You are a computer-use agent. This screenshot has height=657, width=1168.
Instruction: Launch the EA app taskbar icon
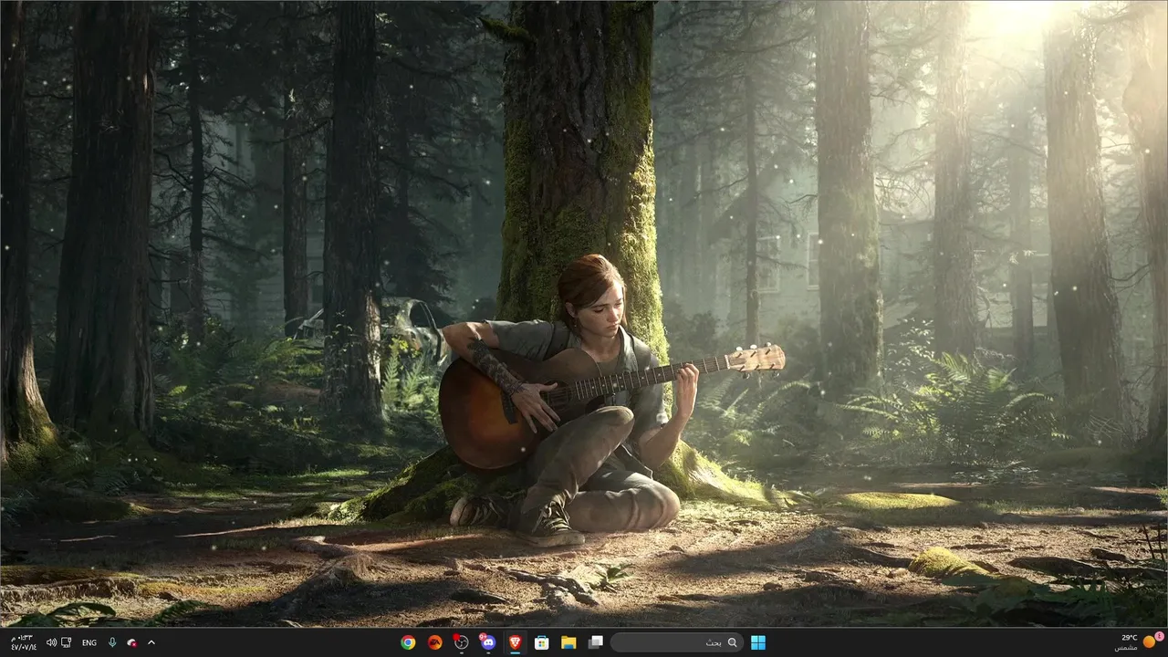coord(434,642)
